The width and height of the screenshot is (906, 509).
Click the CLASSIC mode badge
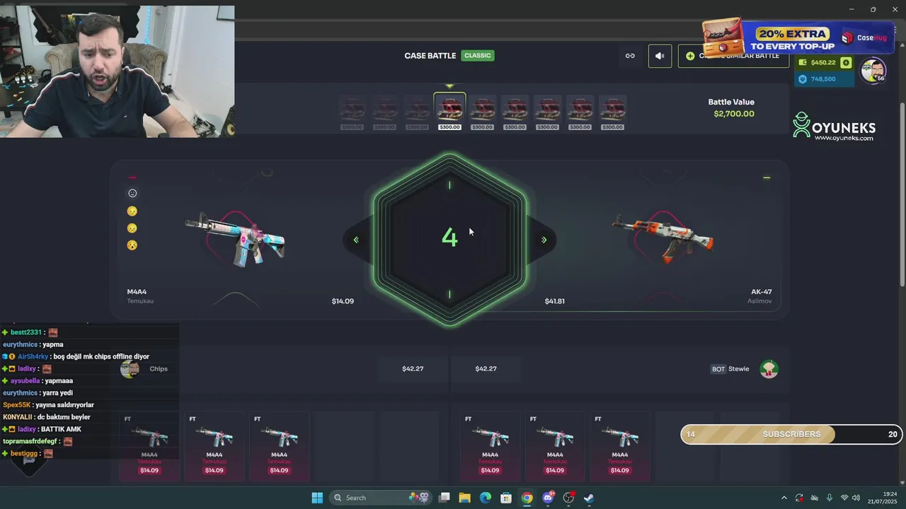pos(478,55)
